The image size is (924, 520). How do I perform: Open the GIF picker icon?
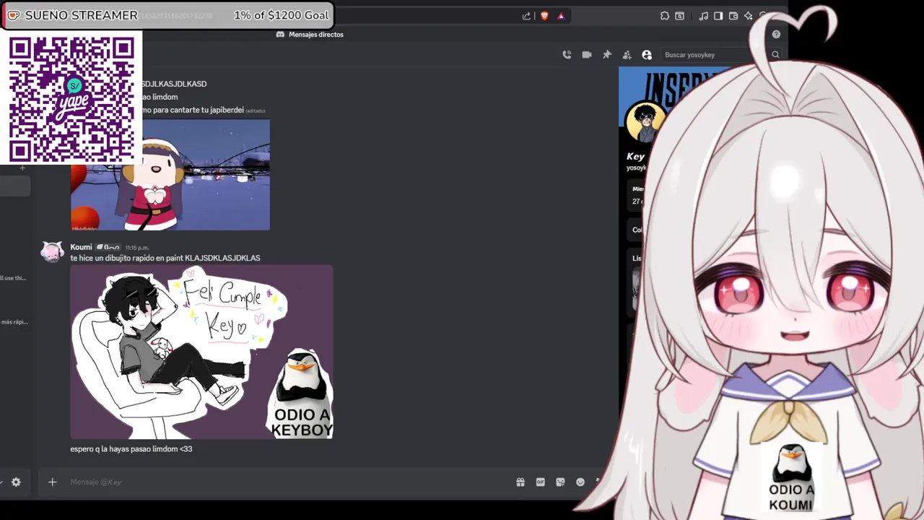coord(540,482)
